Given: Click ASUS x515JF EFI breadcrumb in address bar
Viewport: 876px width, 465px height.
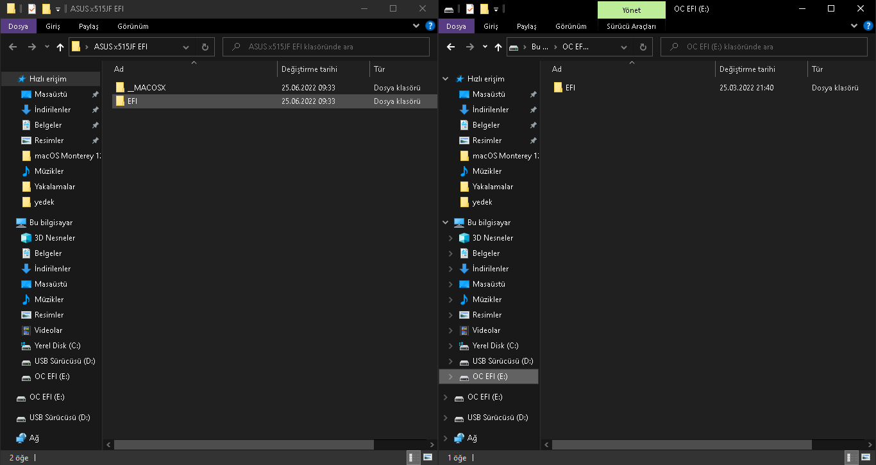Looking at the screenshot, I should click(x=121, y=47).
